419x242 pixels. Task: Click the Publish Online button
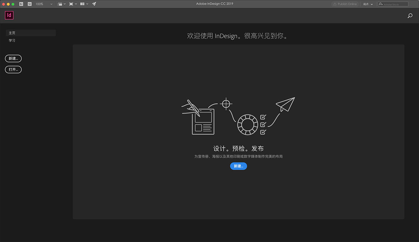coord(345,4)
